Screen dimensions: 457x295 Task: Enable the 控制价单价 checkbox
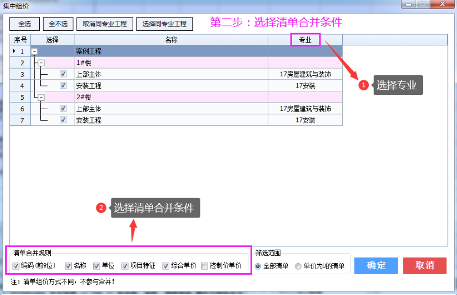(205, 266)
